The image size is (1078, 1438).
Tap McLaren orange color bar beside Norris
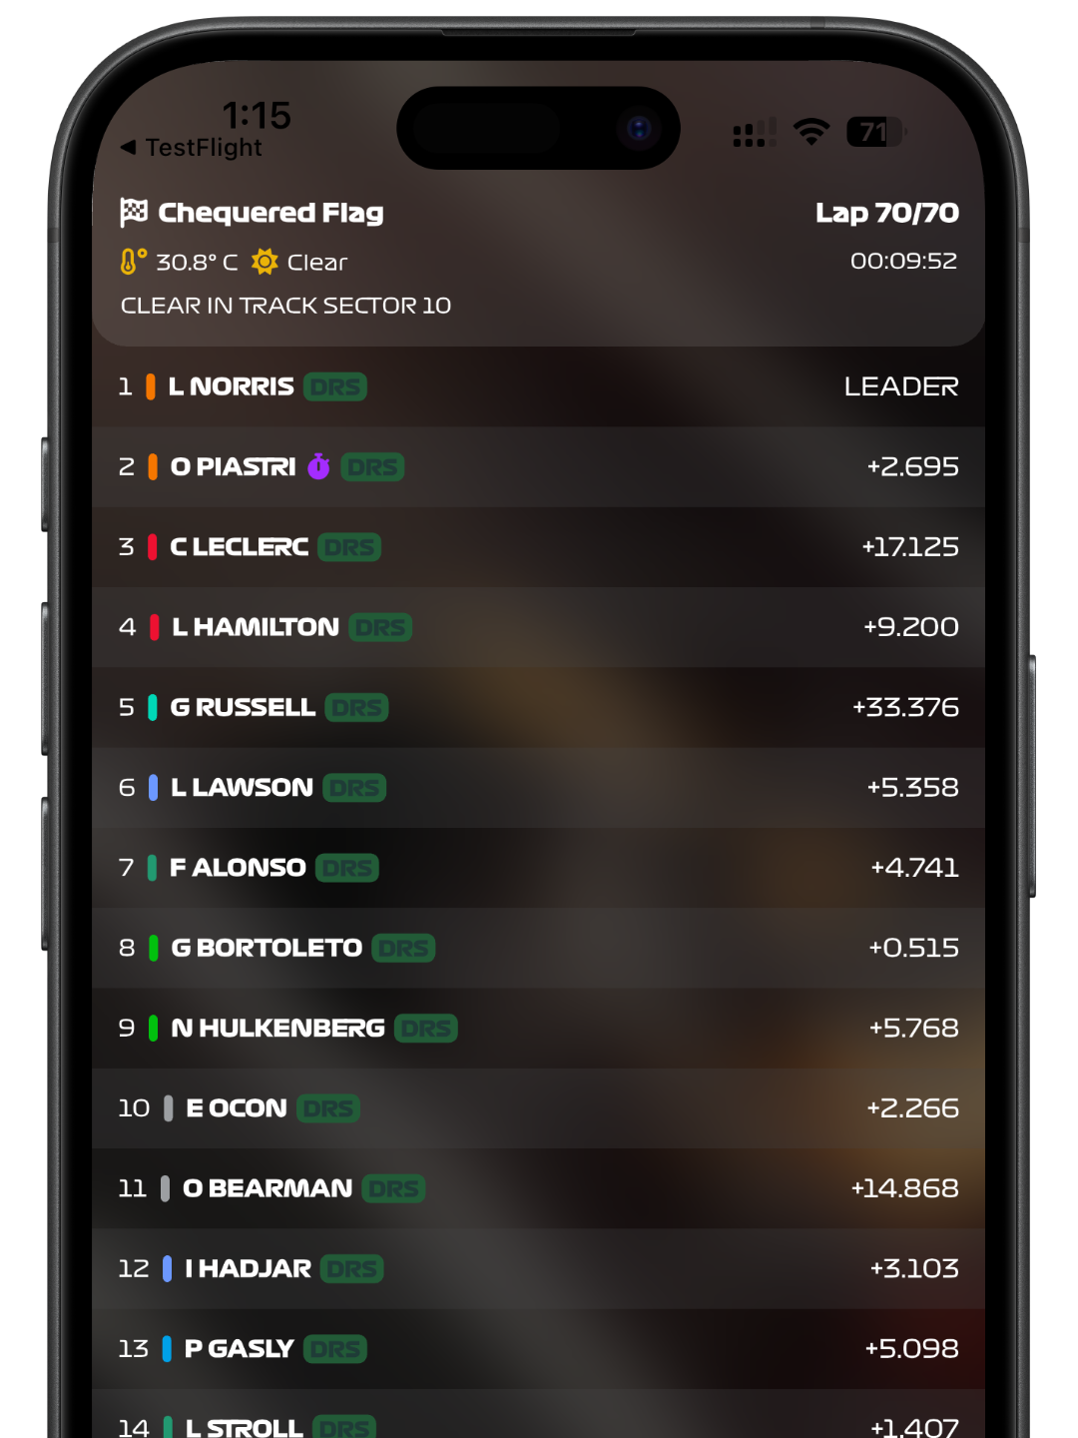tap(151, 386)
